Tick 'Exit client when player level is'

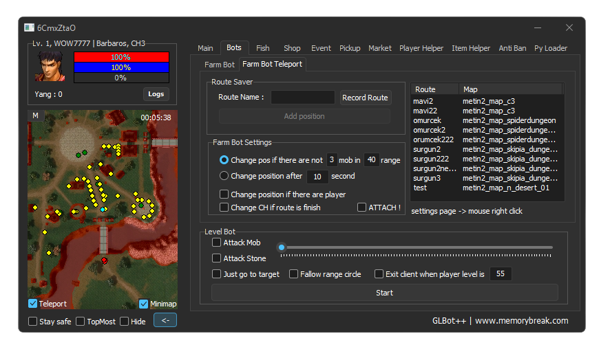click(379, 274)
